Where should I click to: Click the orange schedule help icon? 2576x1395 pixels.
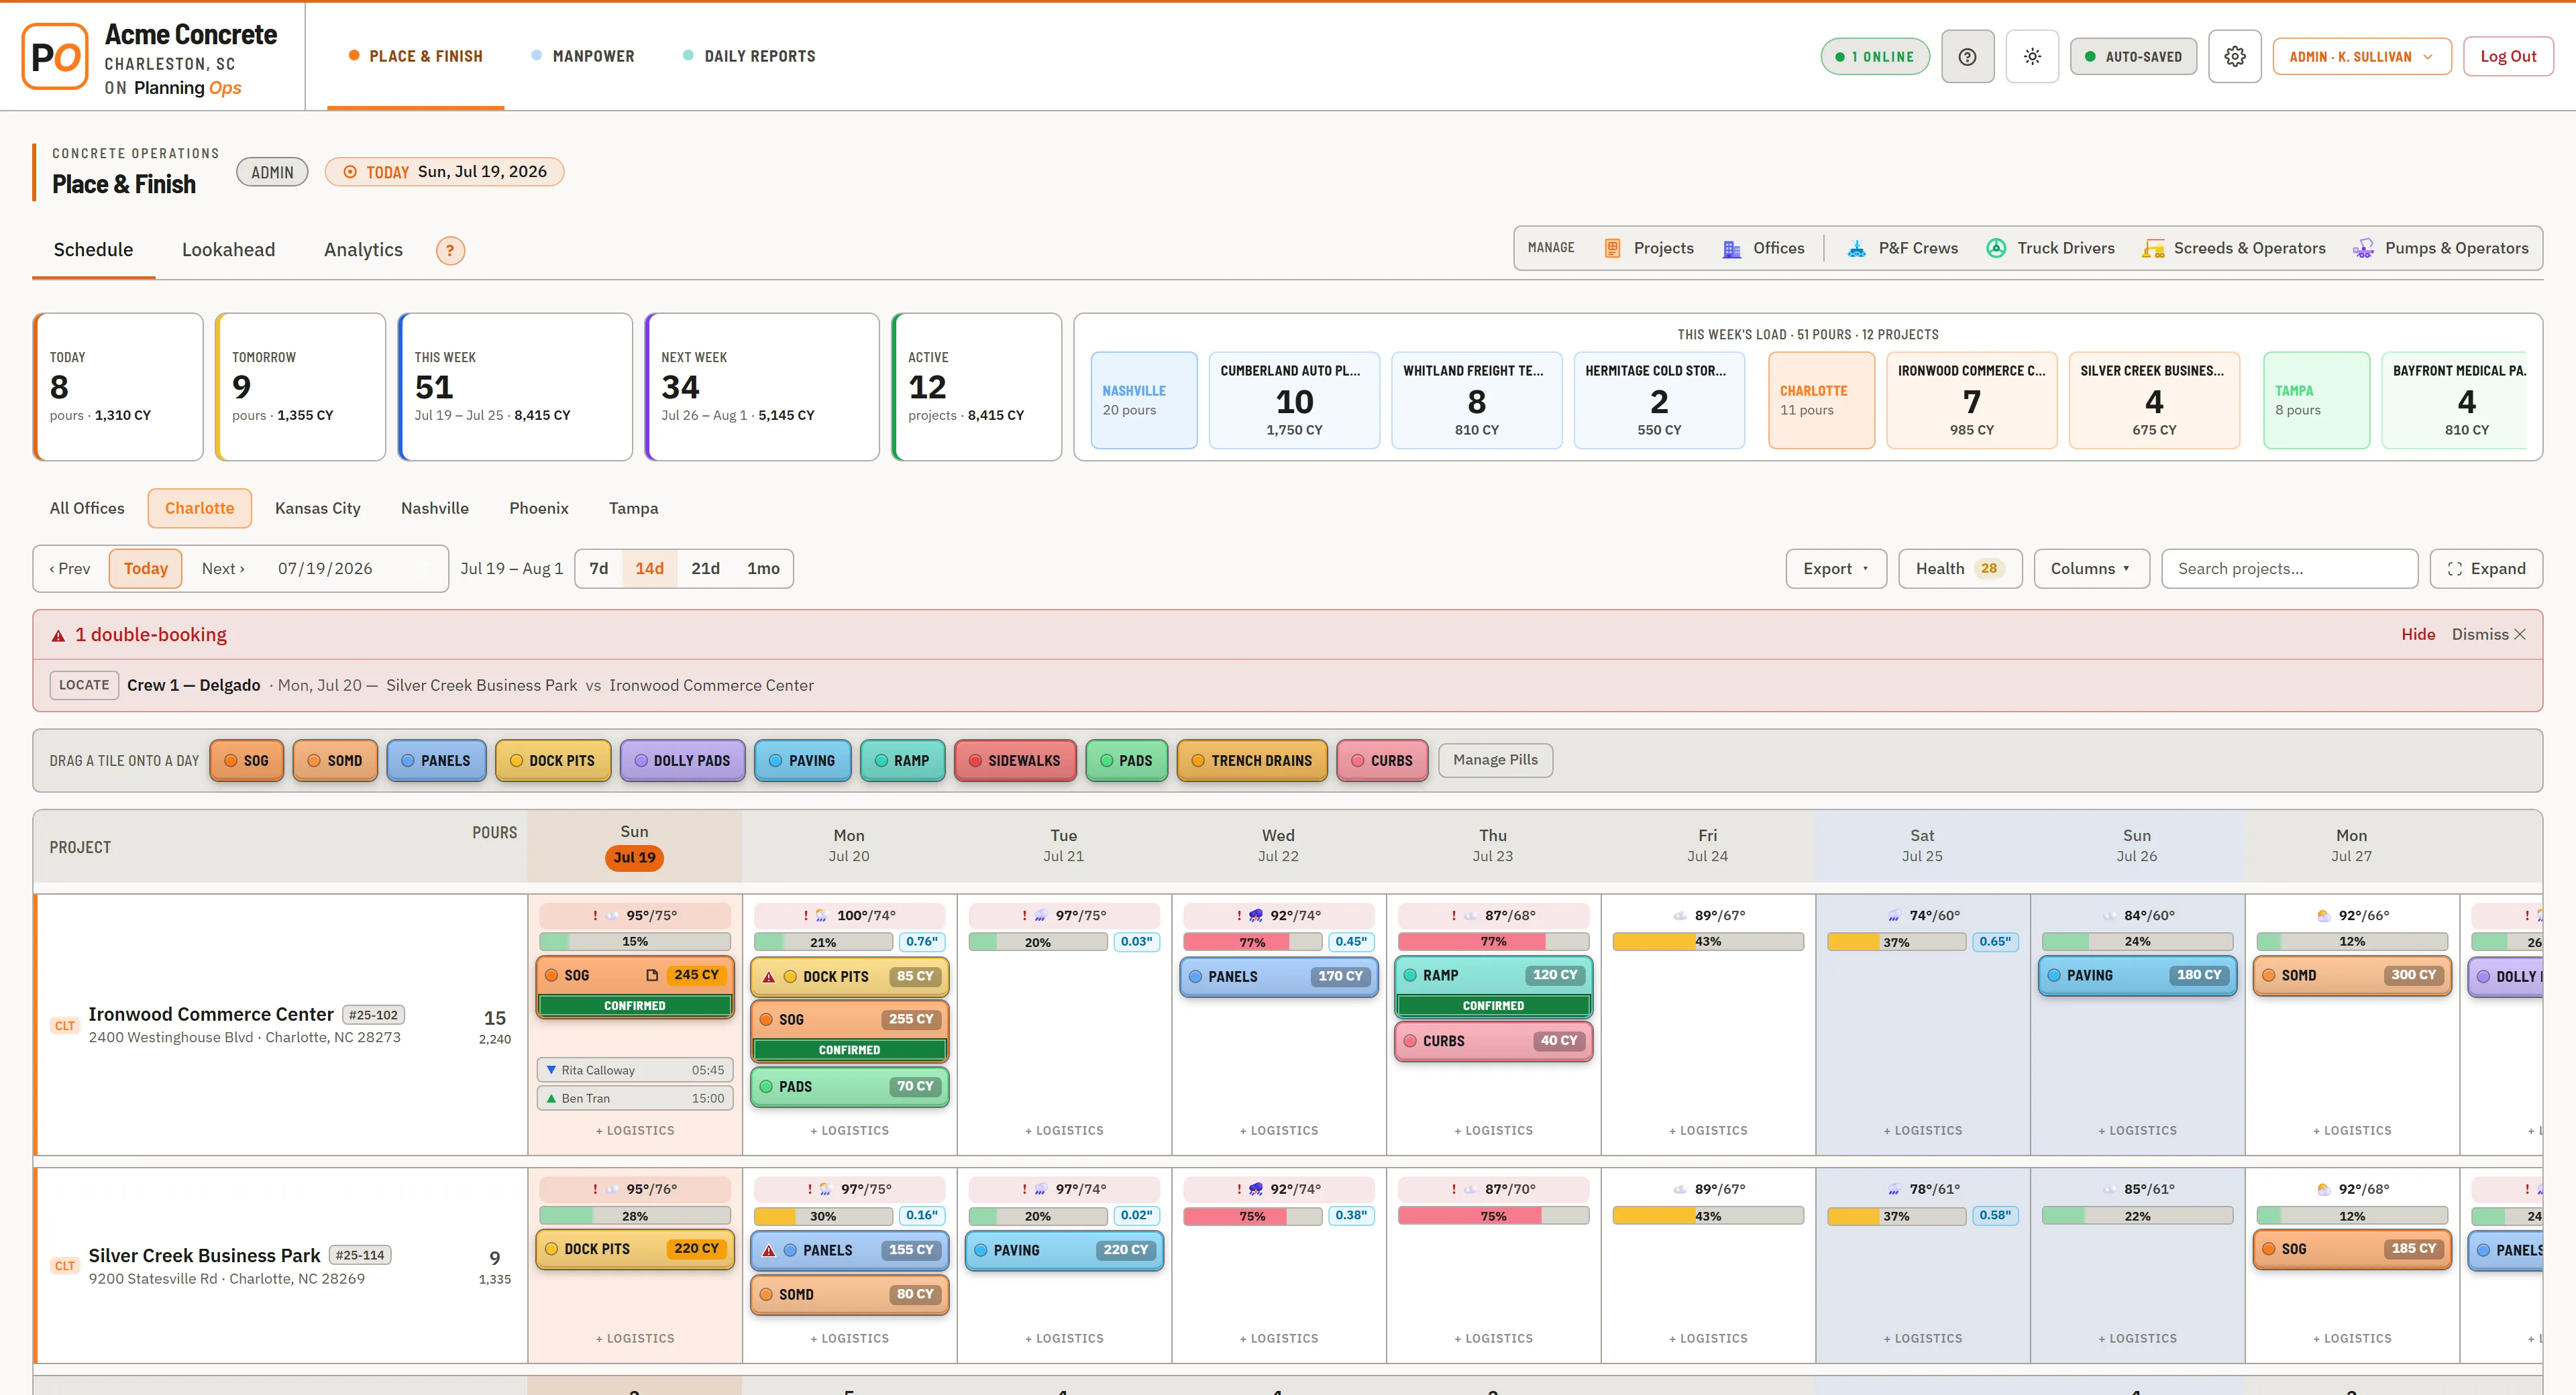450,250
